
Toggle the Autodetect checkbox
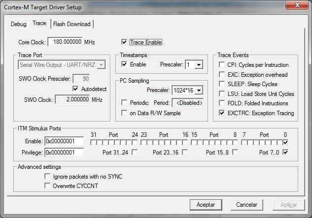point(75,89)
